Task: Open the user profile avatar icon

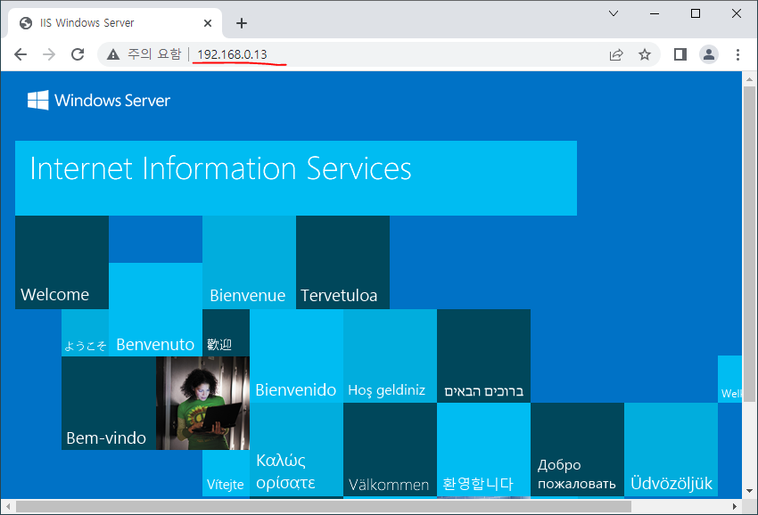Action: (x=709, y=54)
